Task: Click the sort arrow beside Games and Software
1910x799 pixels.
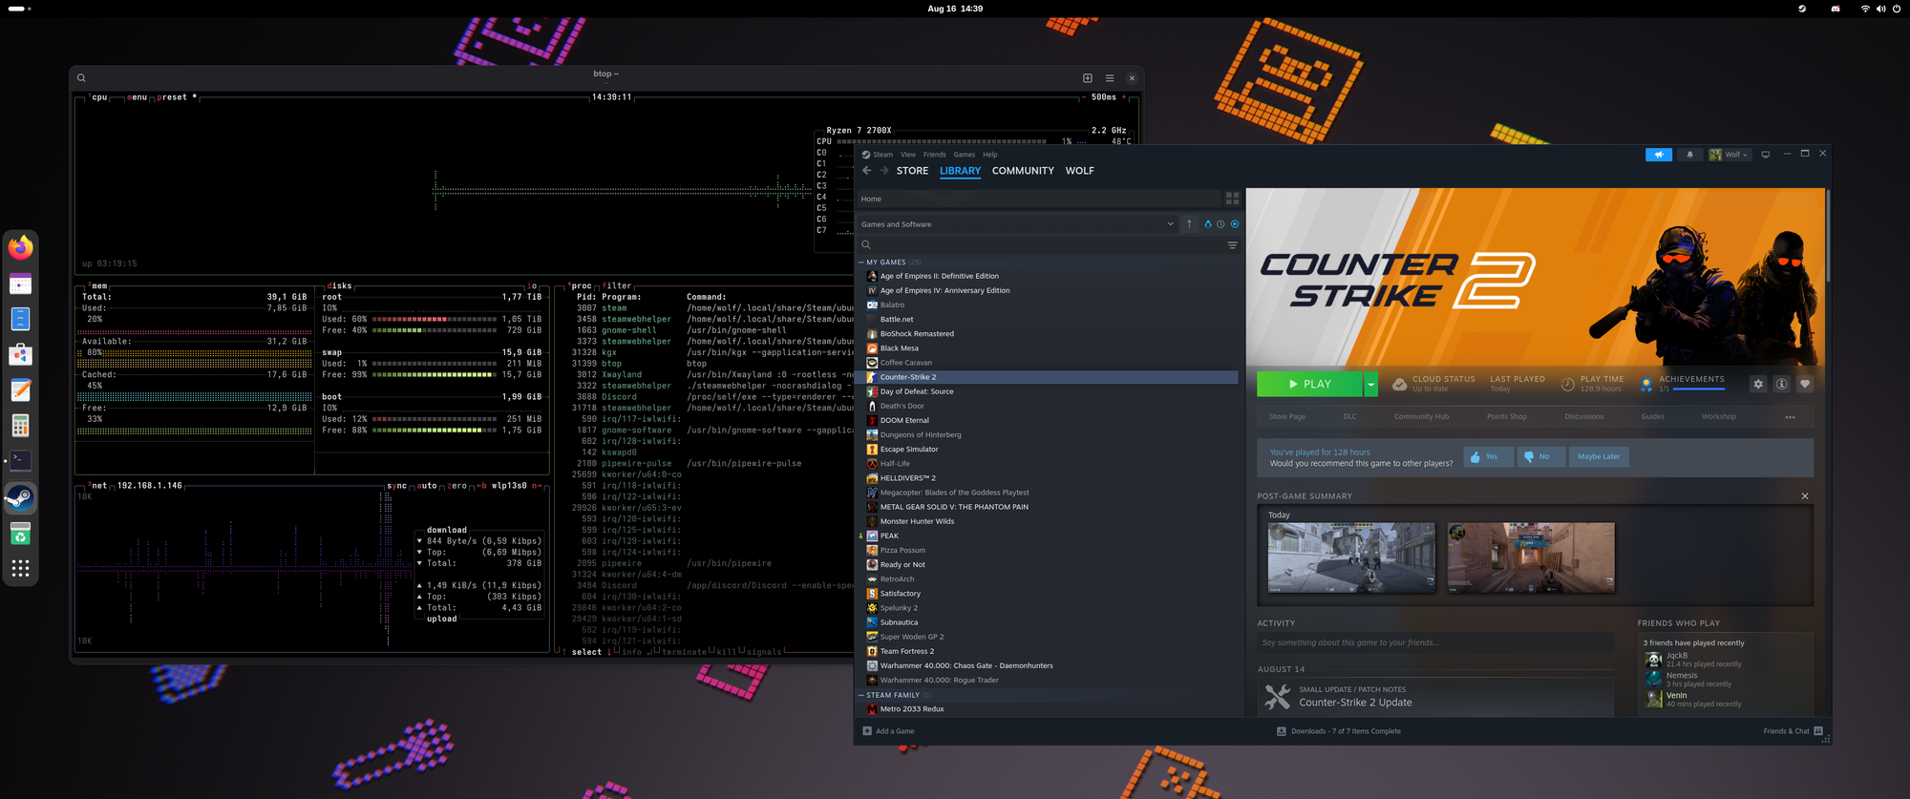Action: pos(1189,224)
